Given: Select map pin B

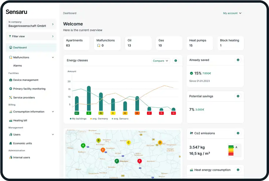Looking at the screenshot, I should pyautogui.click(x=98, y=140).
